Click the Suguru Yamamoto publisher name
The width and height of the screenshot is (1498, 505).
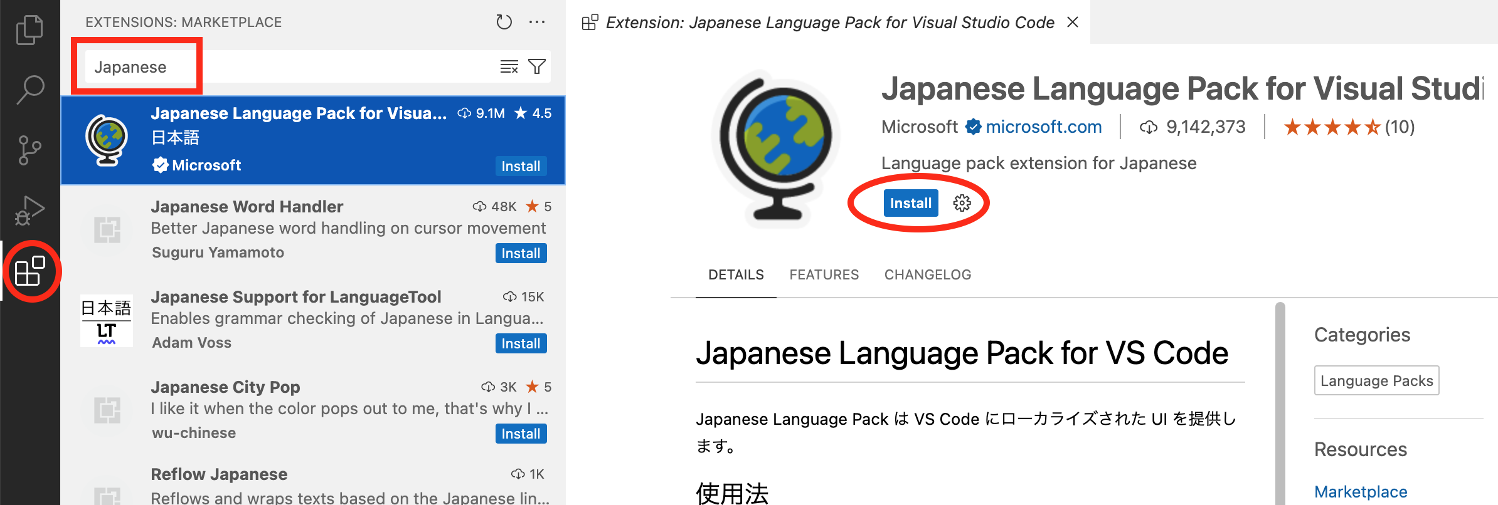[x=218, y=252]
